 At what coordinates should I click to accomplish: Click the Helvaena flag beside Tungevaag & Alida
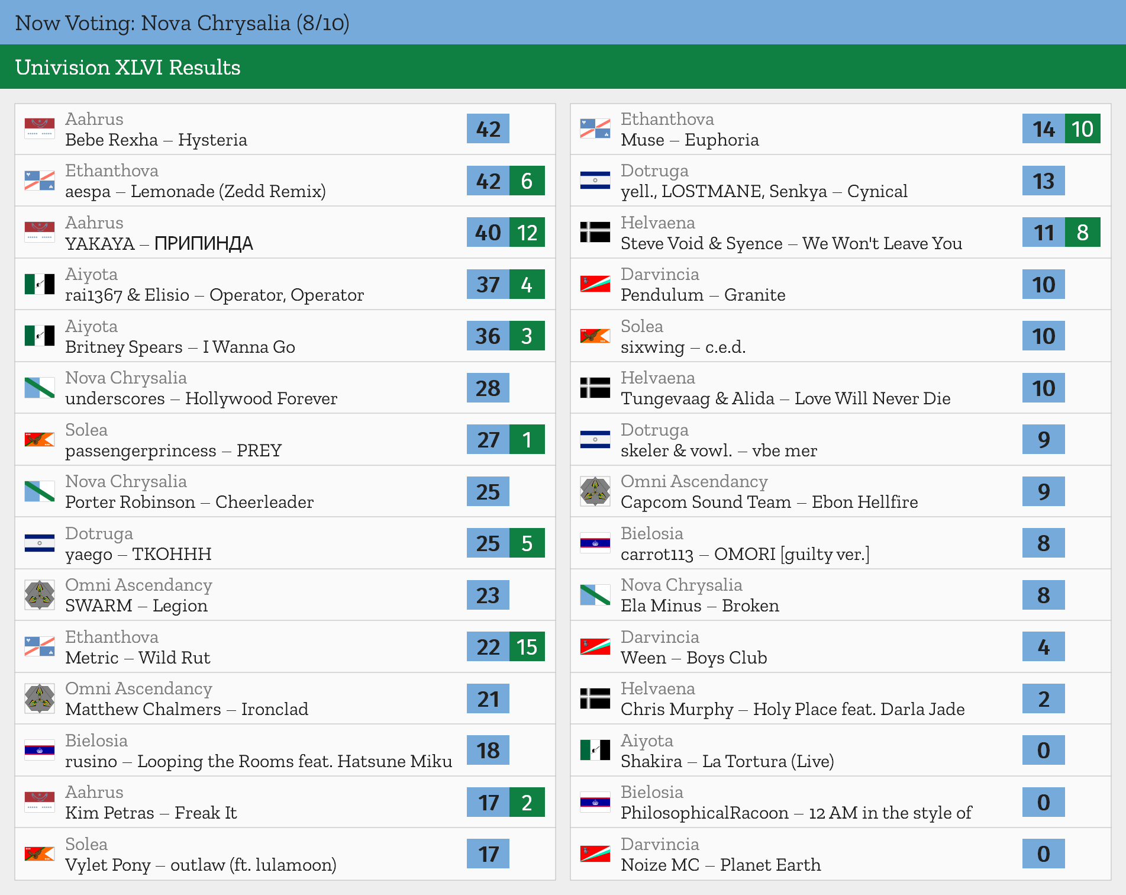pyautogui.click(x=595, y=388)
